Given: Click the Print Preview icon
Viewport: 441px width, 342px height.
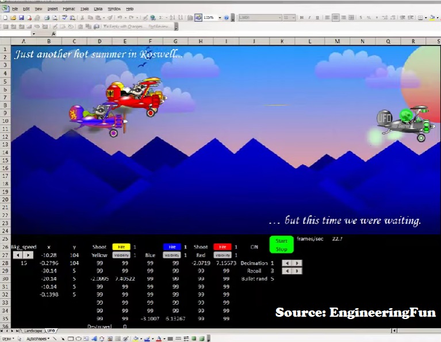Looking at the screenshot, I should tap(55, 18).
